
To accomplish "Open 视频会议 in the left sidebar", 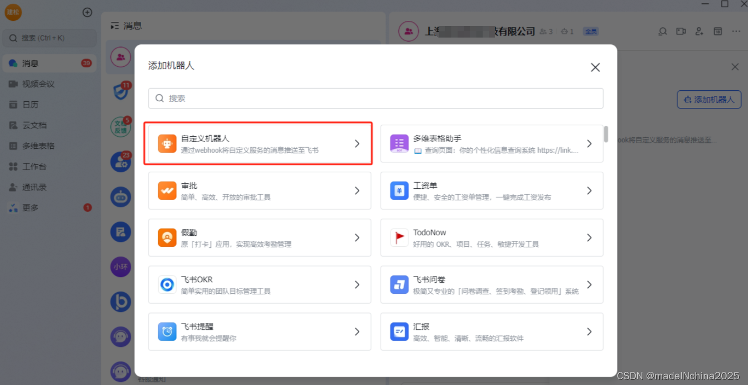I will pyautogui.click(x=50, y=84).
